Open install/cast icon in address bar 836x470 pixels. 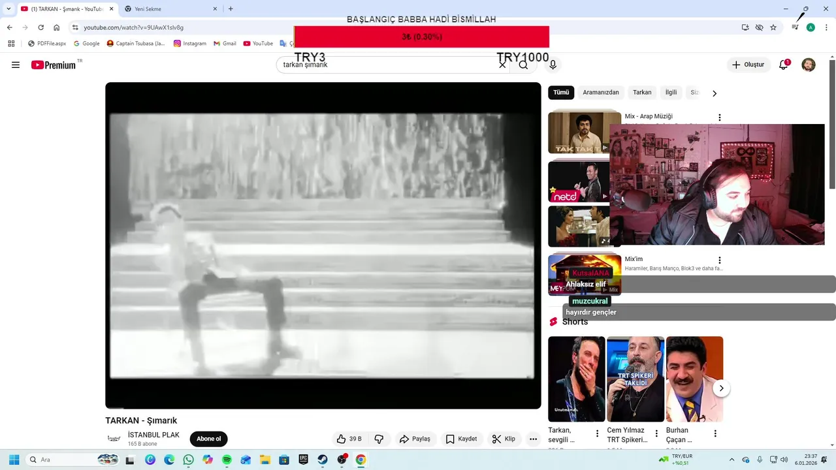click(745, 27)
